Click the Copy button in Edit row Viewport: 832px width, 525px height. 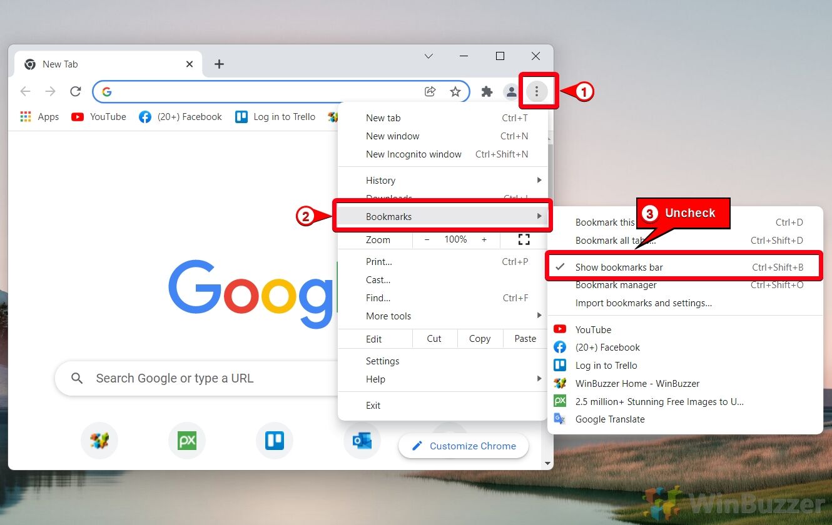point(479,339)
